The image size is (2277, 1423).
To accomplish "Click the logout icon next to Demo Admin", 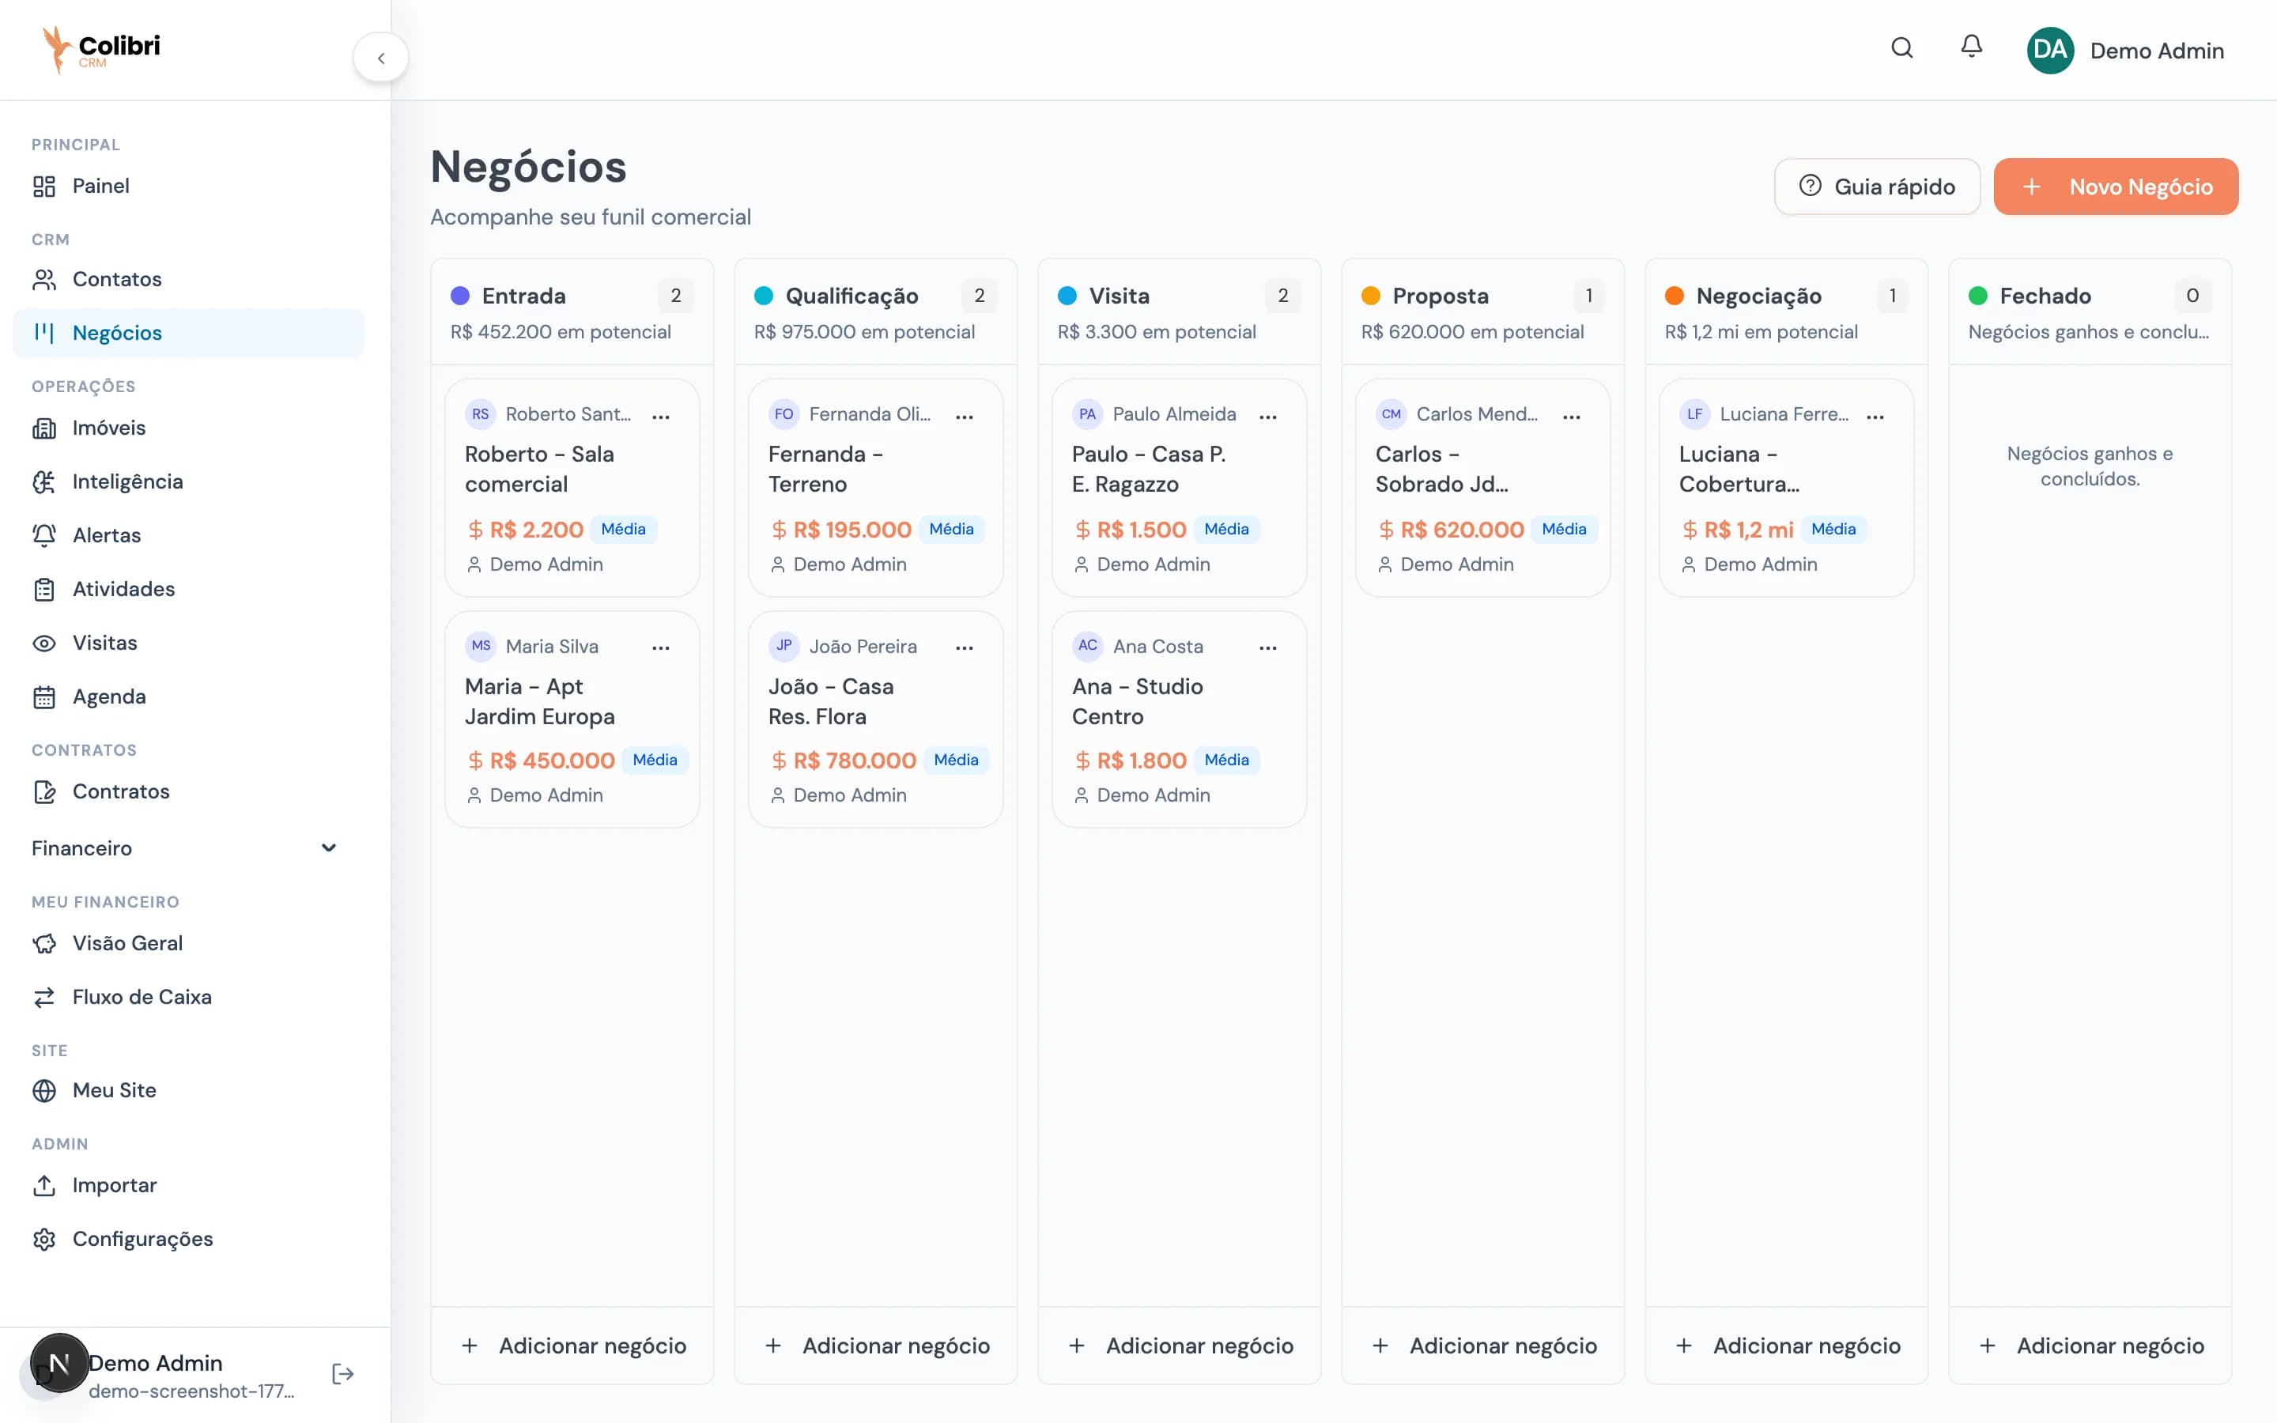I will click(x=342, y=1373).
